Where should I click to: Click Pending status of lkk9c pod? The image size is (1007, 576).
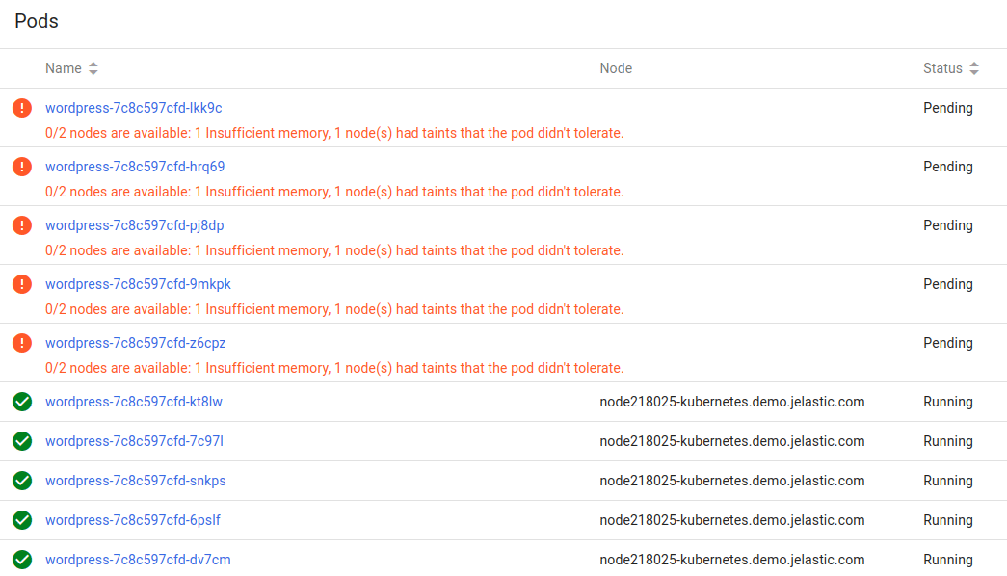coord(948,108)
